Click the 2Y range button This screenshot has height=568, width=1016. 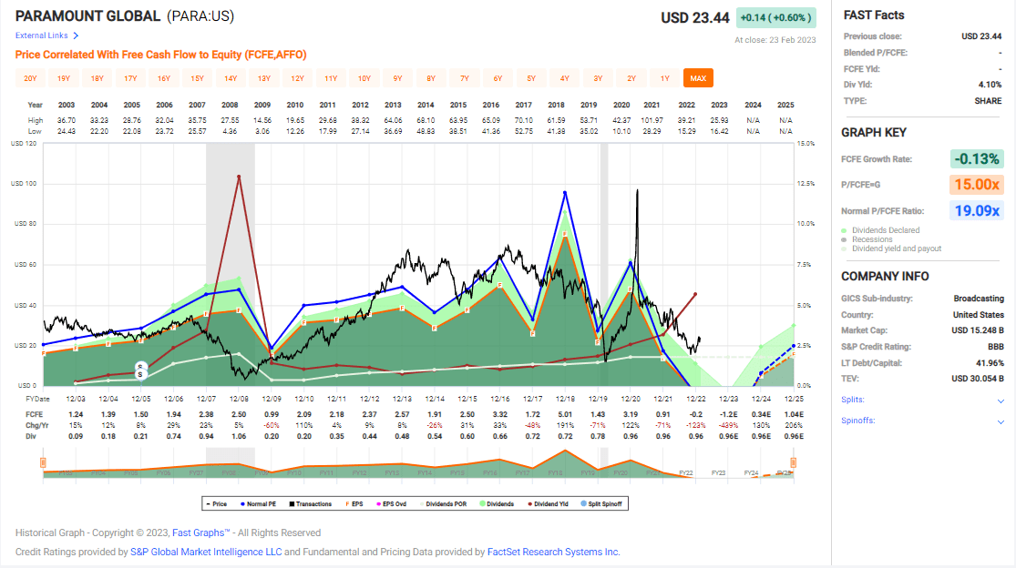coord(631,78)
